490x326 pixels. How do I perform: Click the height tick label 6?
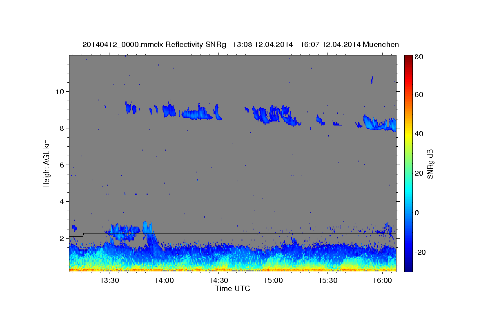[x=61, y=165]
